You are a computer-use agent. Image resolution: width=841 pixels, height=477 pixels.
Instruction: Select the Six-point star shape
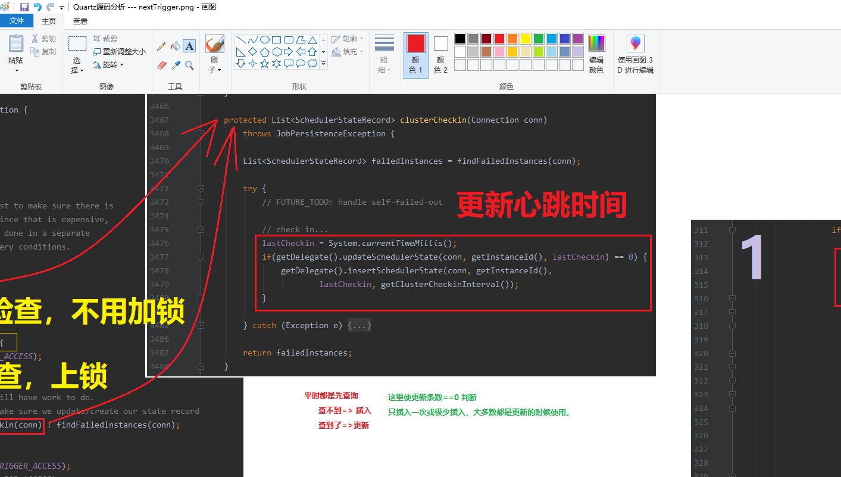click(277, 63)
